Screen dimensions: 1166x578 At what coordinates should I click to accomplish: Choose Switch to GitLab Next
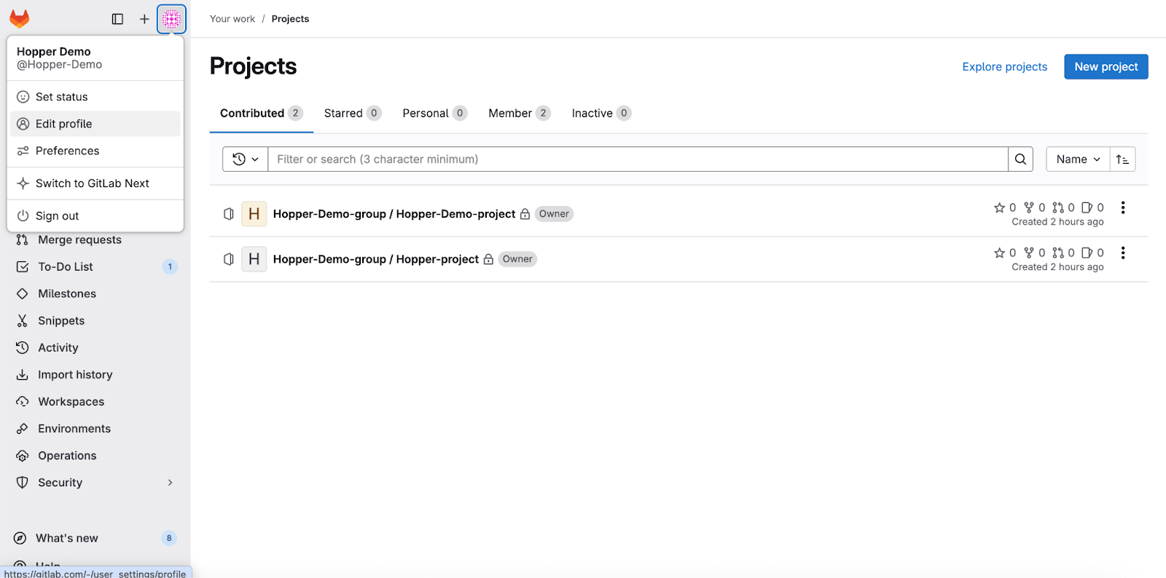(95, 183)
